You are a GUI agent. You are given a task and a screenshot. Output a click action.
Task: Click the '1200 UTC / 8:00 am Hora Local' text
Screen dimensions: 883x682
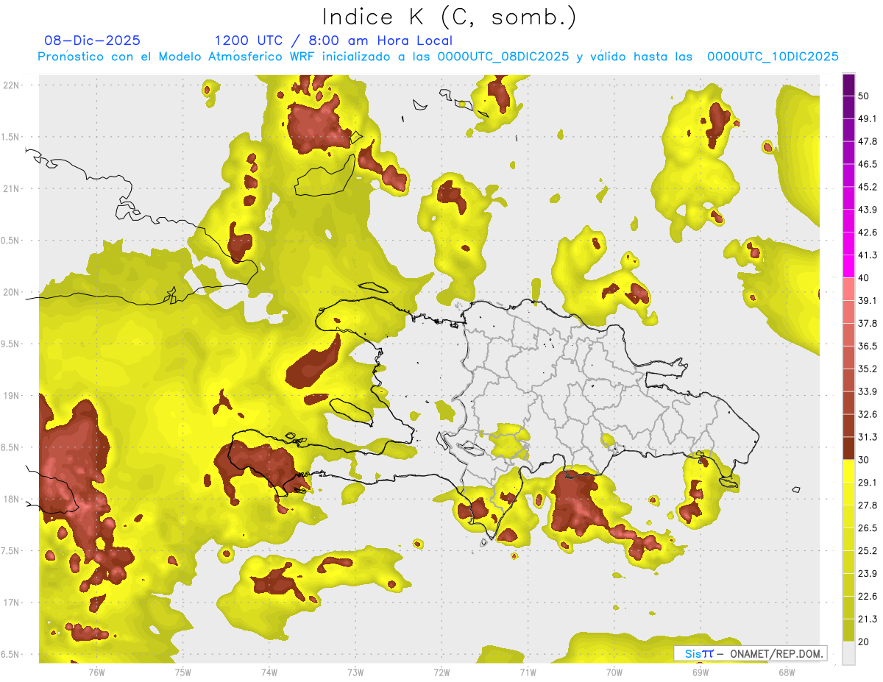333,40
